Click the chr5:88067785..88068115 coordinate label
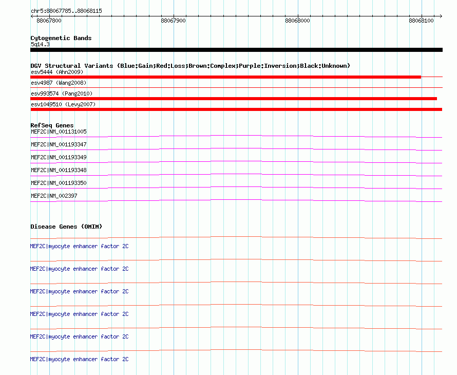 [x=66, y=11]
